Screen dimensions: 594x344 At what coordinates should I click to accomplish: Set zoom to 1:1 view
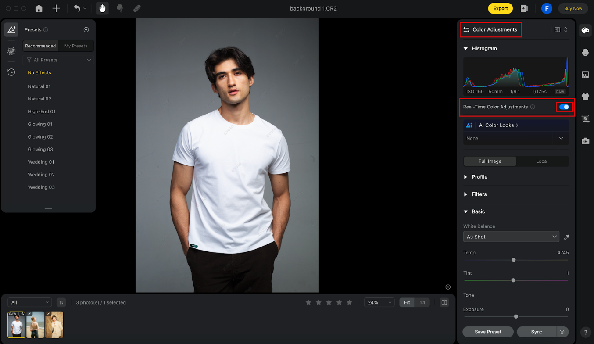422,302
